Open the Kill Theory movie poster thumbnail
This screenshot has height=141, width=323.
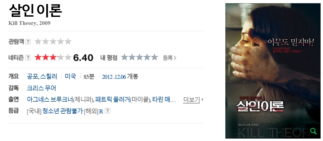point(273,71)
